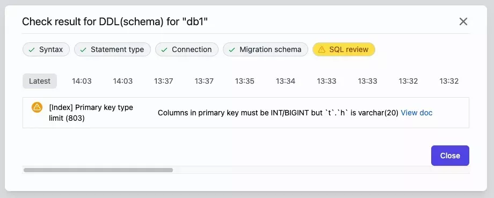Click the green checkmark in Migration schema badge
494x198 pixels.
tap(232, 50)
